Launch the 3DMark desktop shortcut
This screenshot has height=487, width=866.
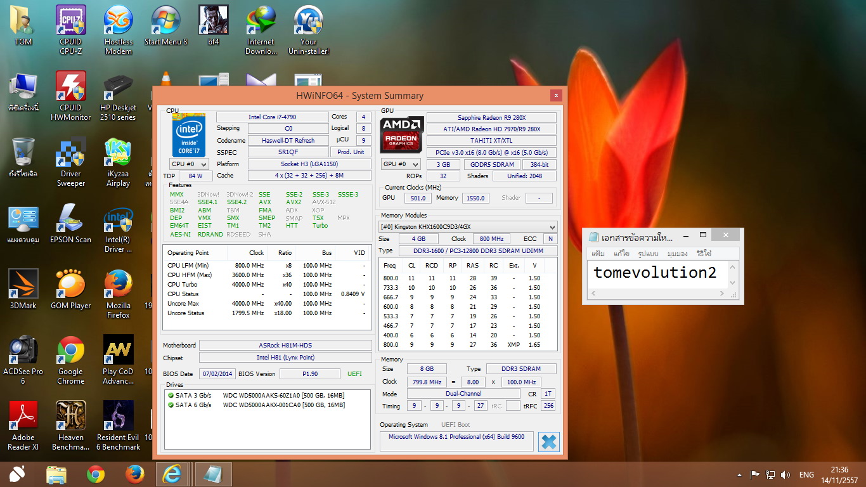(23, 290)
